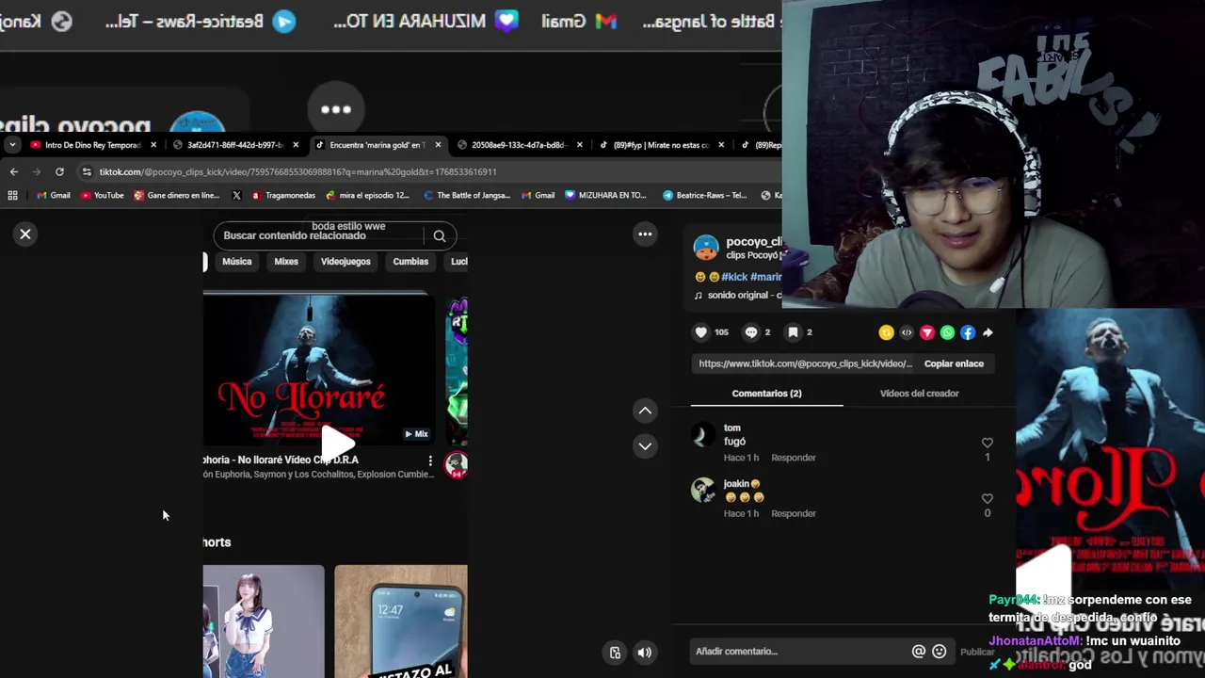Open the apps grid icon in bookmarks bar
This screenshot has height=678, width=1205.
point(12,195)
